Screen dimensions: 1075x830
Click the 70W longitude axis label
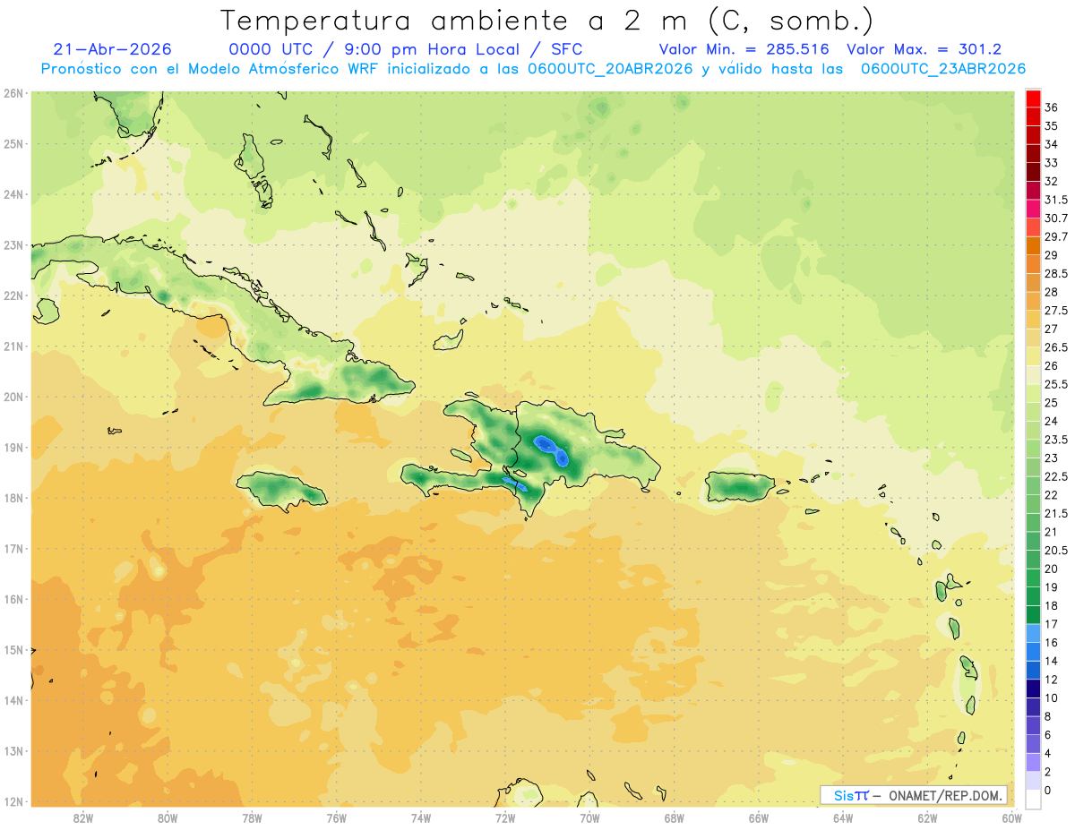589,818
